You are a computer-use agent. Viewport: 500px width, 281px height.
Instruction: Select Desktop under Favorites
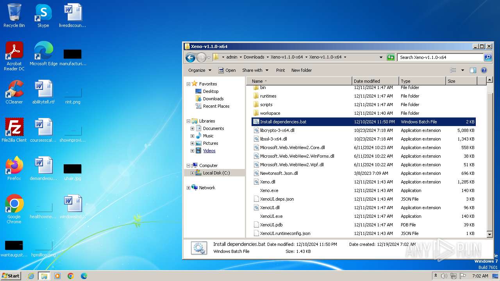pos(211,91)
